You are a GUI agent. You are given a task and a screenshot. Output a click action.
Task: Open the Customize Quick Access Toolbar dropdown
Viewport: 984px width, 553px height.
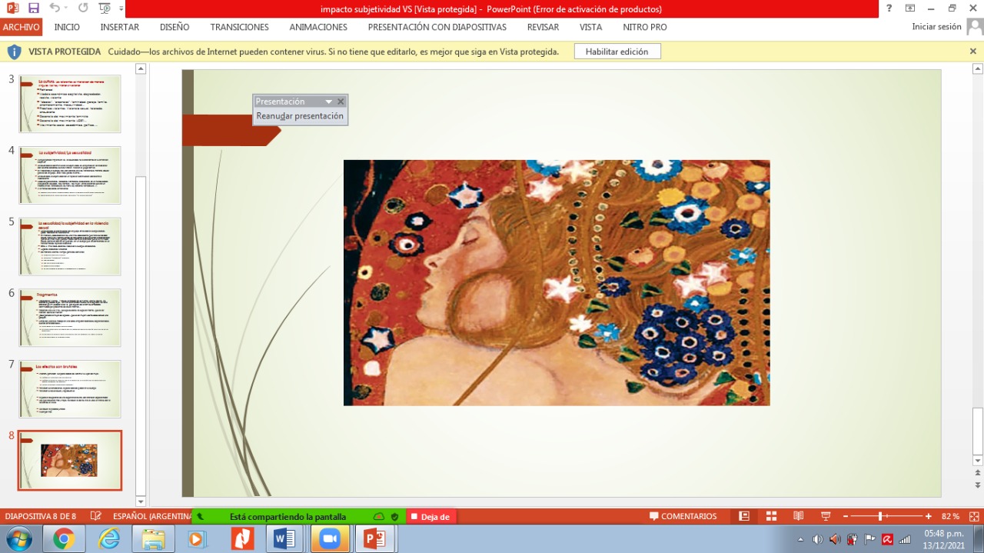122,9
